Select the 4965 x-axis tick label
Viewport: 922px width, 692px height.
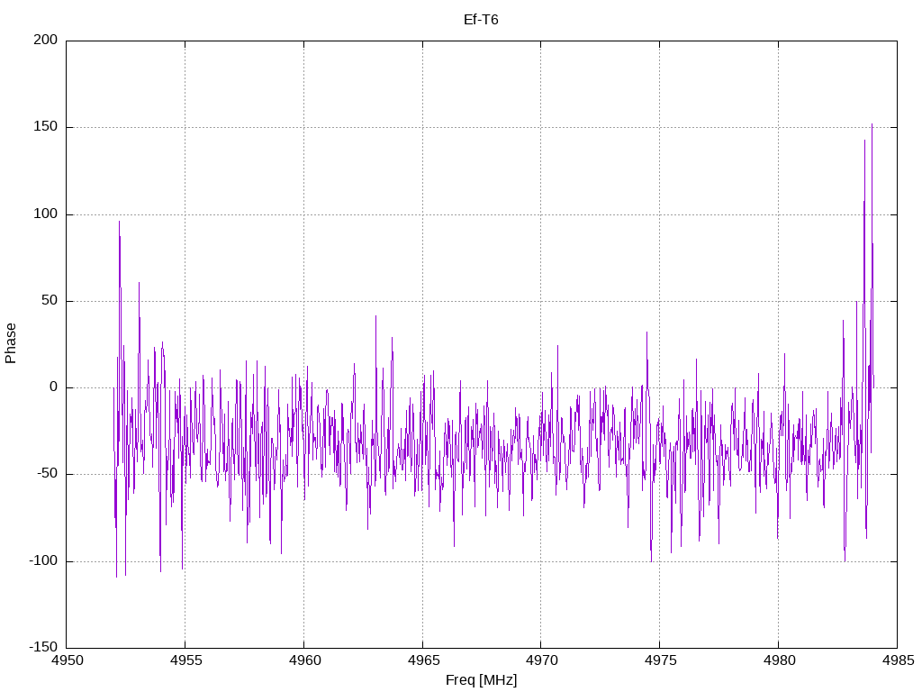422,661
